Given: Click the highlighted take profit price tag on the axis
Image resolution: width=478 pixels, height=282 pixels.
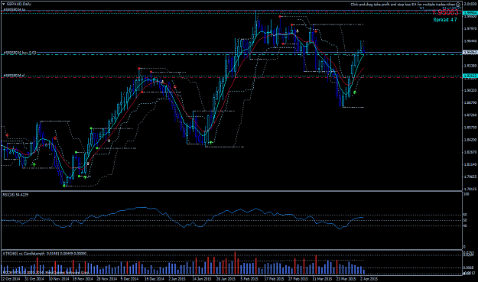Looking at the screenshot, I should tap(470, 14).
